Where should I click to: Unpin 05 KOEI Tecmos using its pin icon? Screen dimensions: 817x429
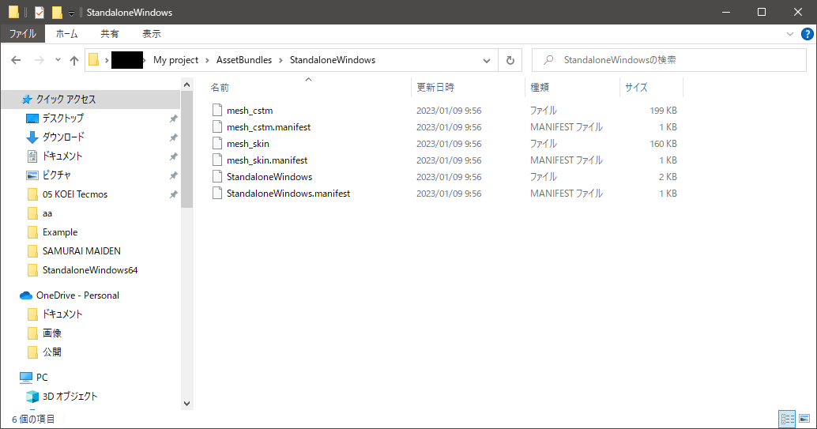(174, 194)
